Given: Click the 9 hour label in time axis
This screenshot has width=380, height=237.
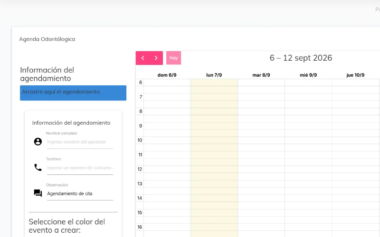Looking at the screenshot, I should click(x=141, y=126).
